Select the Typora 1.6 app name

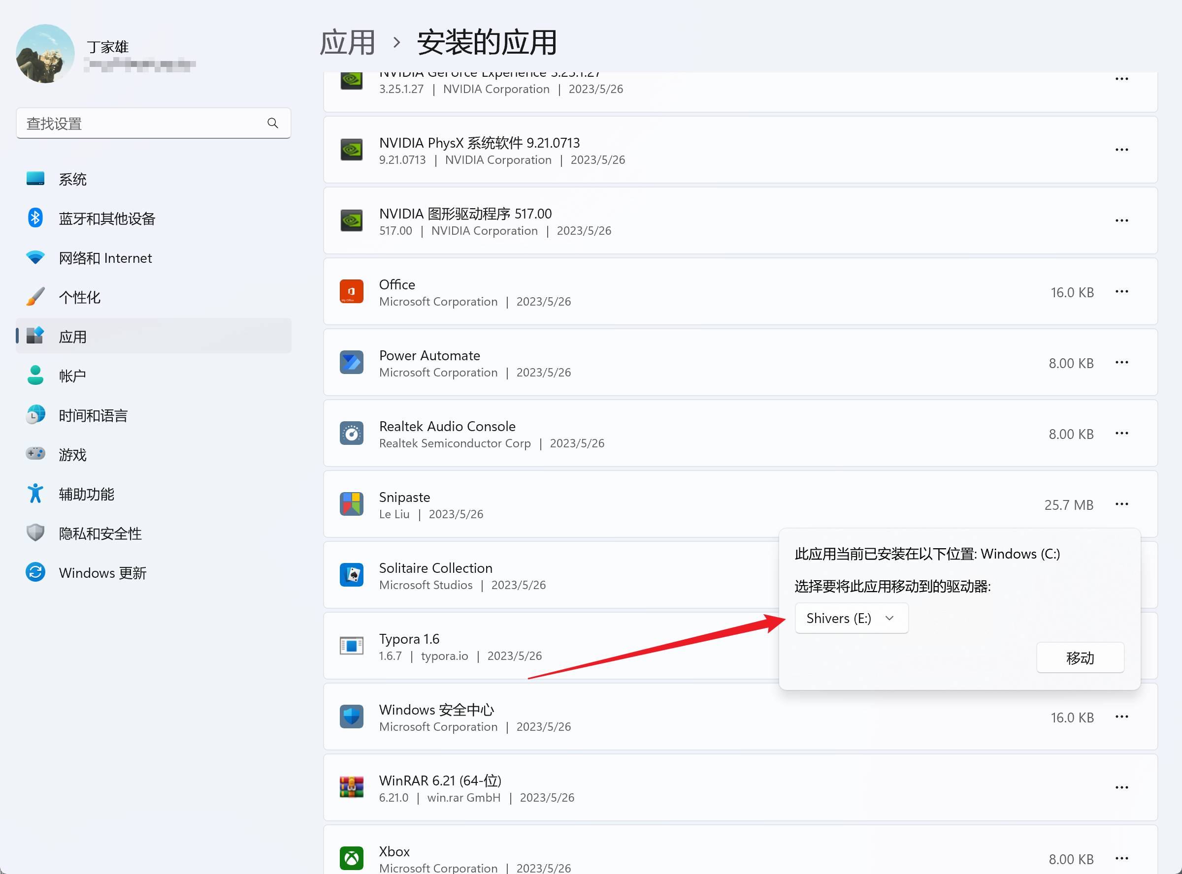(409, 639)
